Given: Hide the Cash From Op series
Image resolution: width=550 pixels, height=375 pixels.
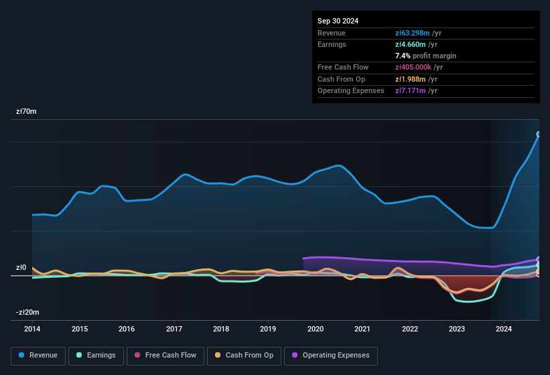Looking at the screenshot, I should coord(244,356).
